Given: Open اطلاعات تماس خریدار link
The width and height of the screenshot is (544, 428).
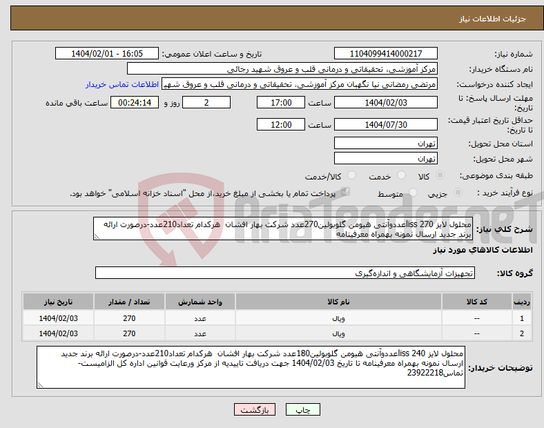Looking at the screenshot, I should 122,84.
